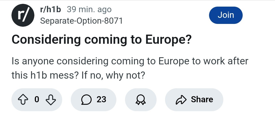Click the 23 comments count

click(x=101, y=99)
